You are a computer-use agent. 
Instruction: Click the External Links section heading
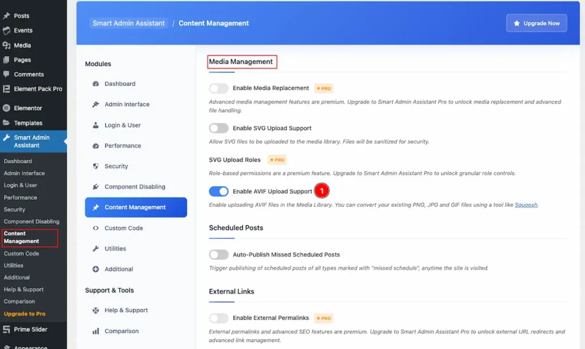(232, 291)
